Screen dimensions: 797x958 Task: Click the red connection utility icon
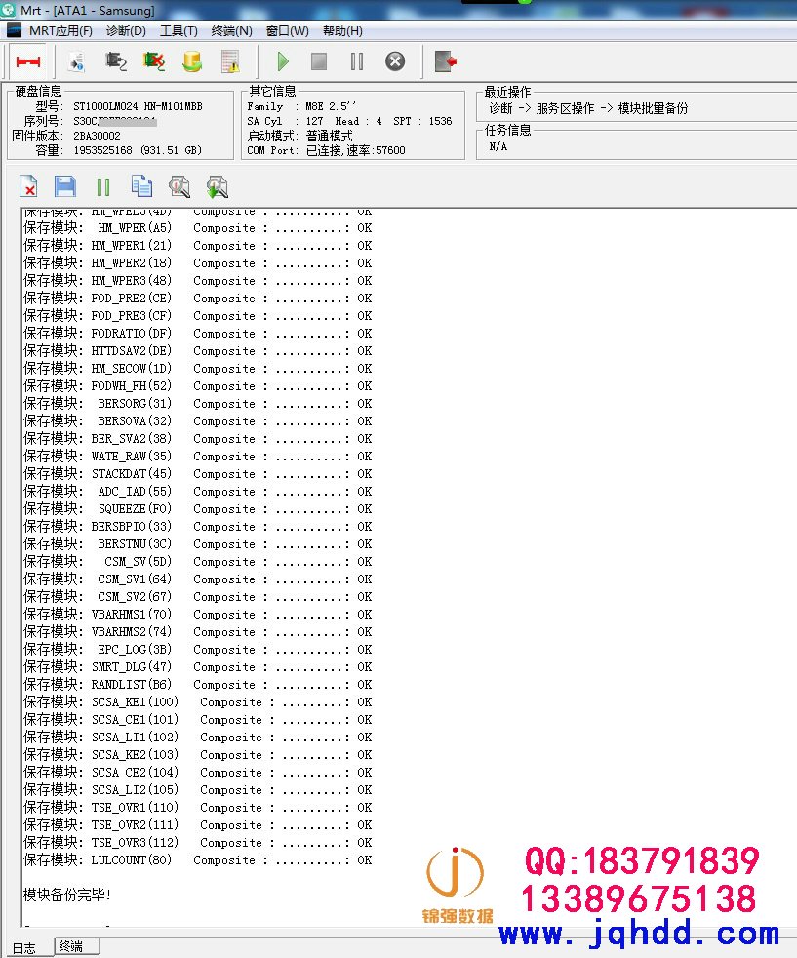[28, 61]
